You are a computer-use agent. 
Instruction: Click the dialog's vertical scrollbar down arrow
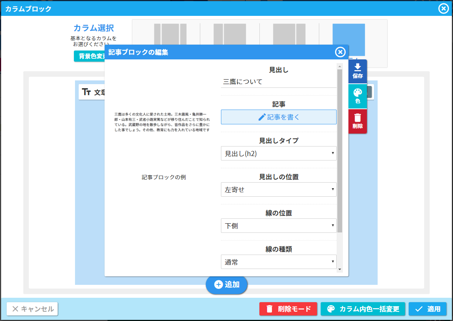(x=340, y=269)
